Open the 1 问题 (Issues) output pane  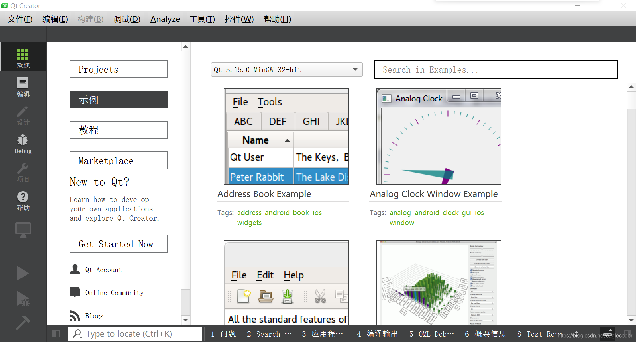point(223,334)
